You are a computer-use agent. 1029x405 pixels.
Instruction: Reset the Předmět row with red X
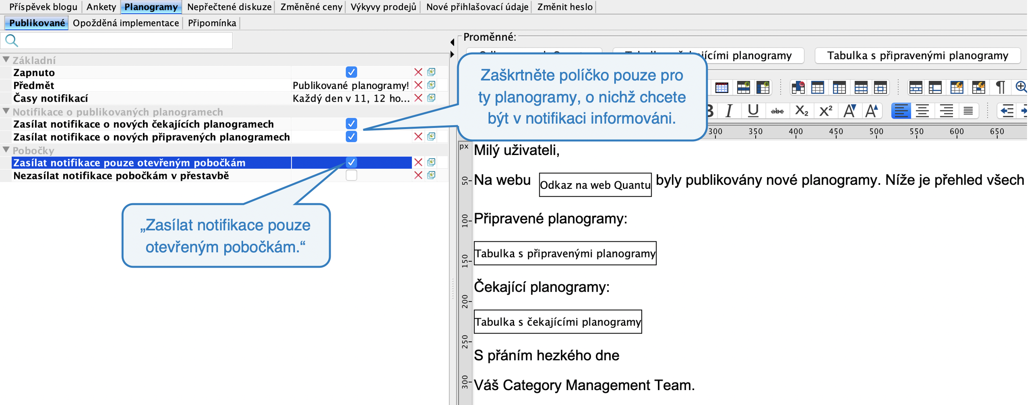click(x=419, y=85)
